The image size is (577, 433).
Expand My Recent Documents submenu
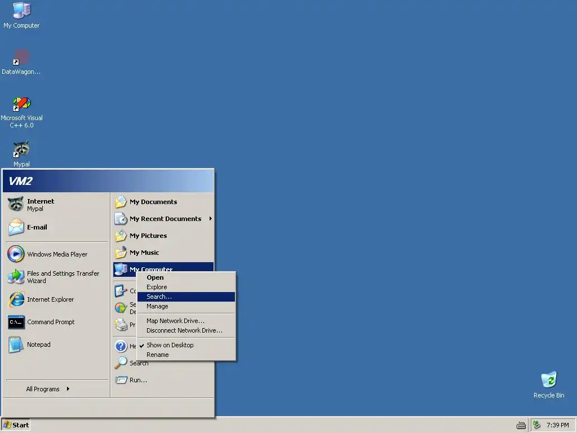point(163,219)
